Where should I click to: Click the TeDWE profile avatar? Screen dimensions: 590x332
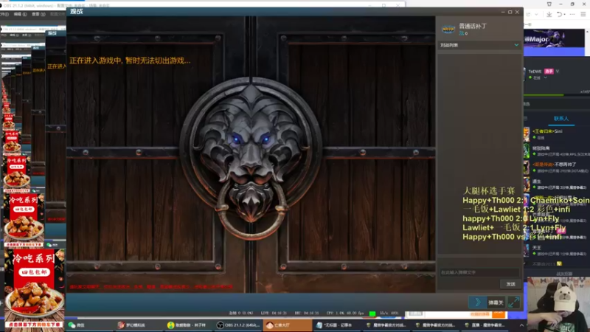tap(524, 74)
